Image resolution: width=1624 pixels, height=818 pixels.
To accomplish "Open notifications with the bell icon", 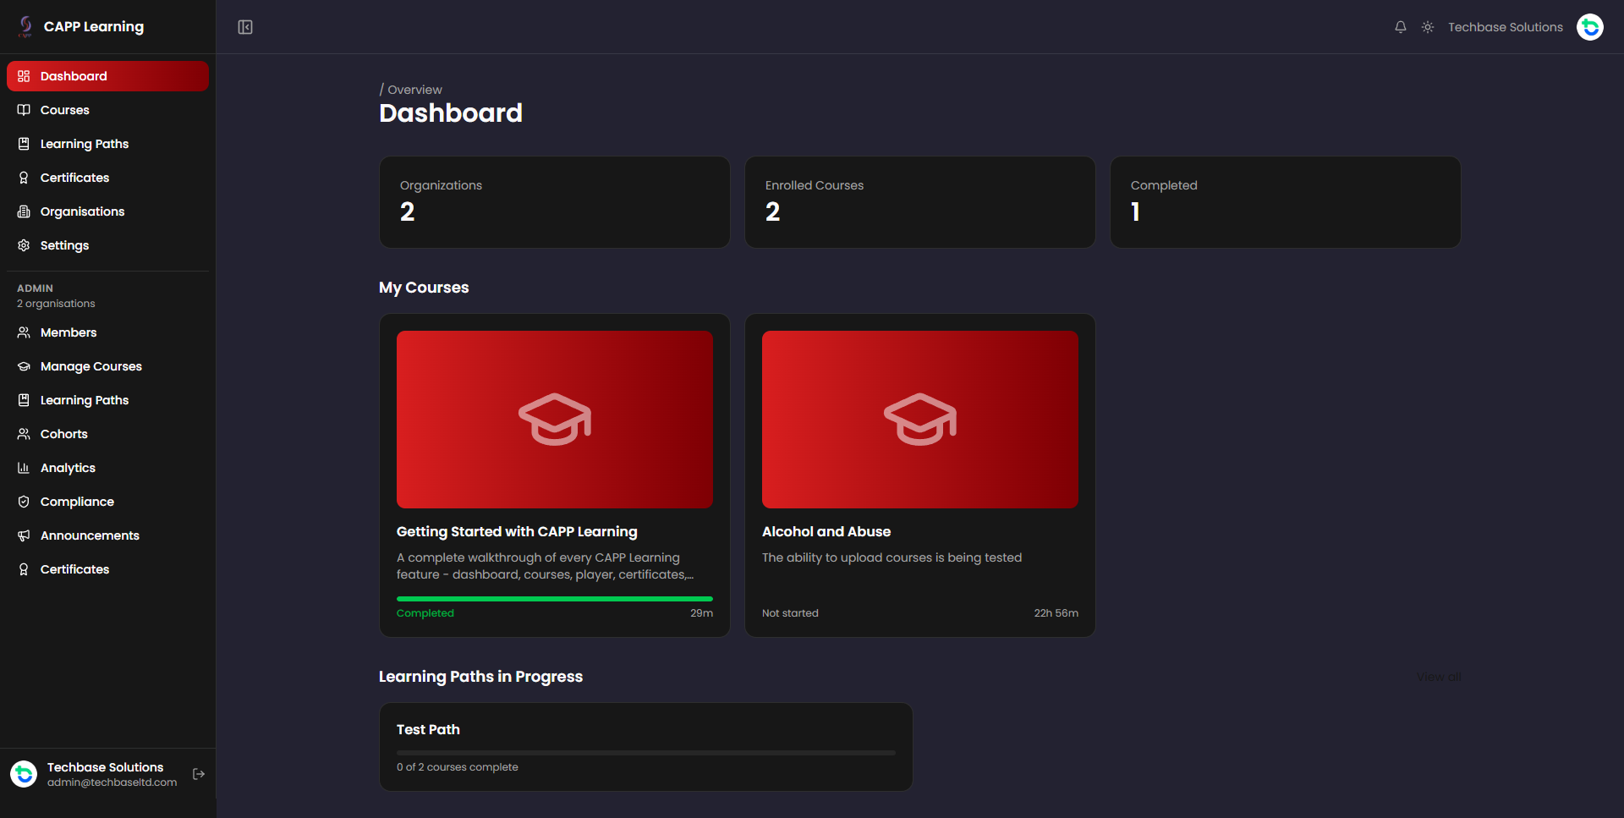I will tap(1401, 27).
